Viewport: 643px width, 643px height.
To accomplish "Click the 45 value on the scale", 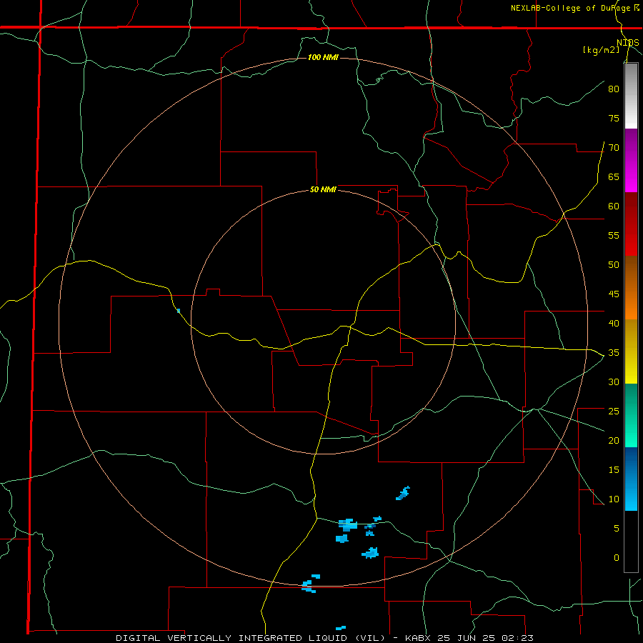I will (x=614, y=294).
